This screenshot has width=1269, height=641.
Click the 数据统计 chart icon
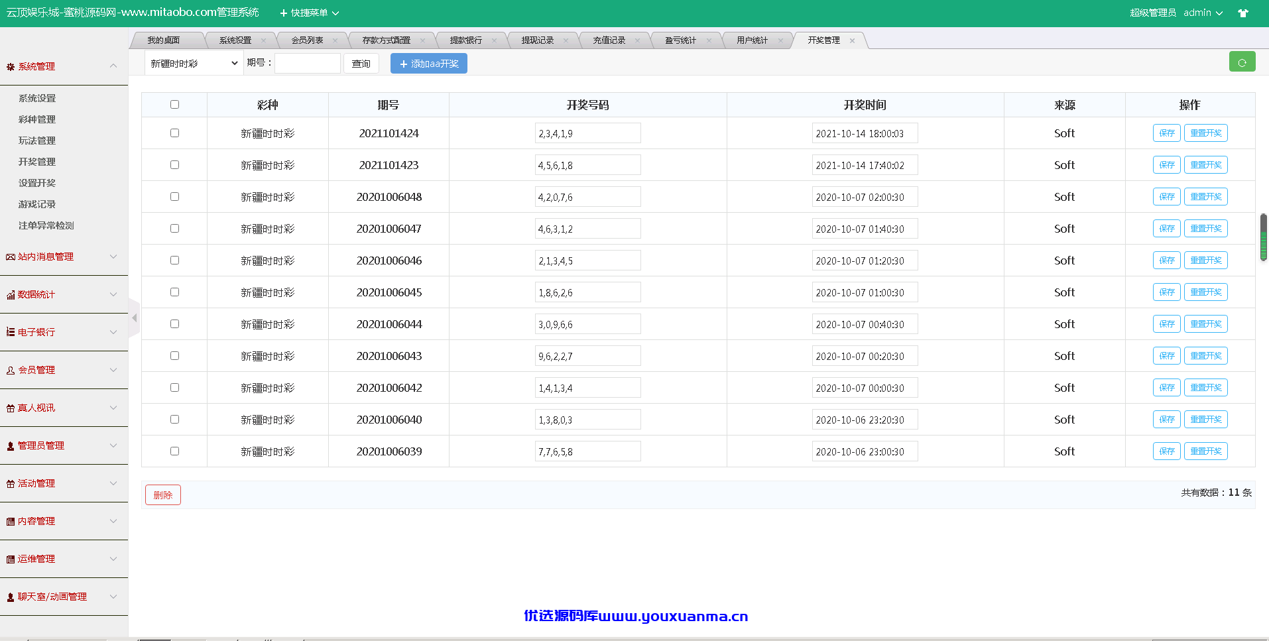coord(11,295)
